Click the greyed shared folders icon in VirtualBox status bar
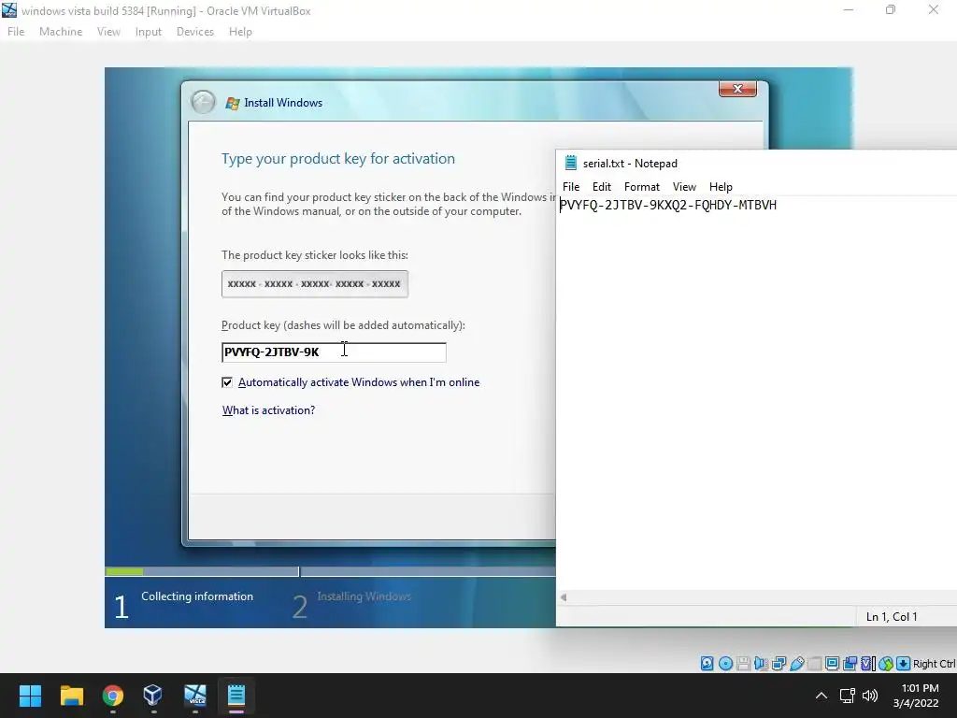Screen dimensions: 957x718 point(814,664)
